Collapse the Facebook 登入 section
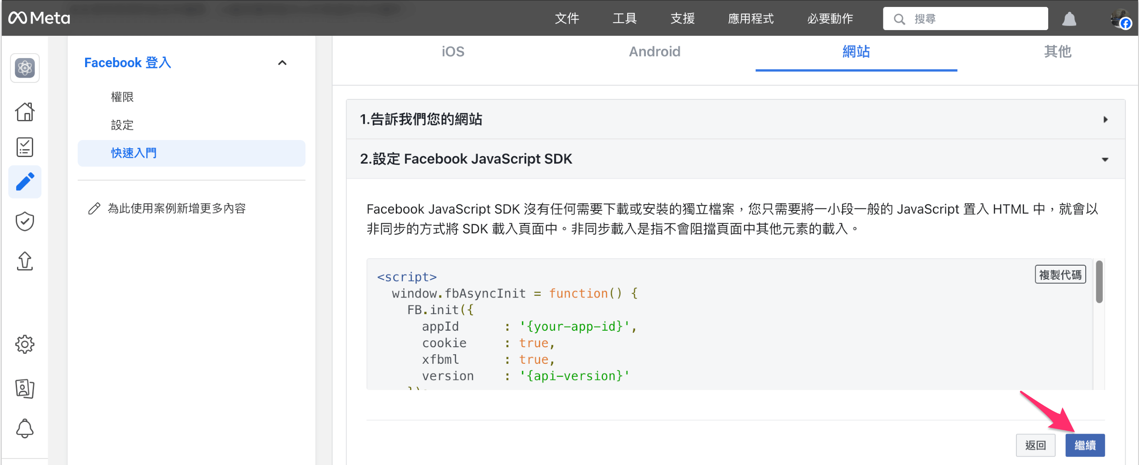This screenshot has width=1139, height=465. point(282,63)
